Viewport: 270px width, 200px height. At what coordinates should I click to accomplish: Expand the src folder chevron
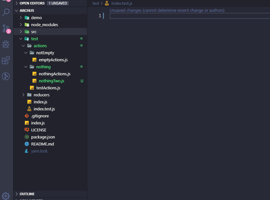click(x=21, y=32)
